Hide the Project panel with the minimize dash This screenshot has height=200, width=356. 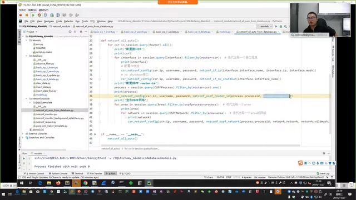(x=86, y=32)
